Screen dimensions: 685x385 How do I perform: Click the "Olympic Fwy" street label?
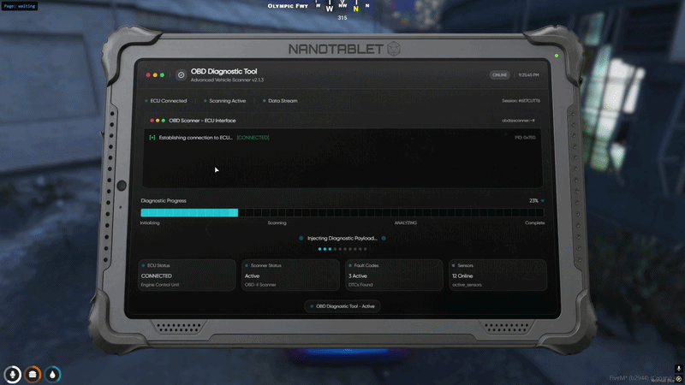288,6
